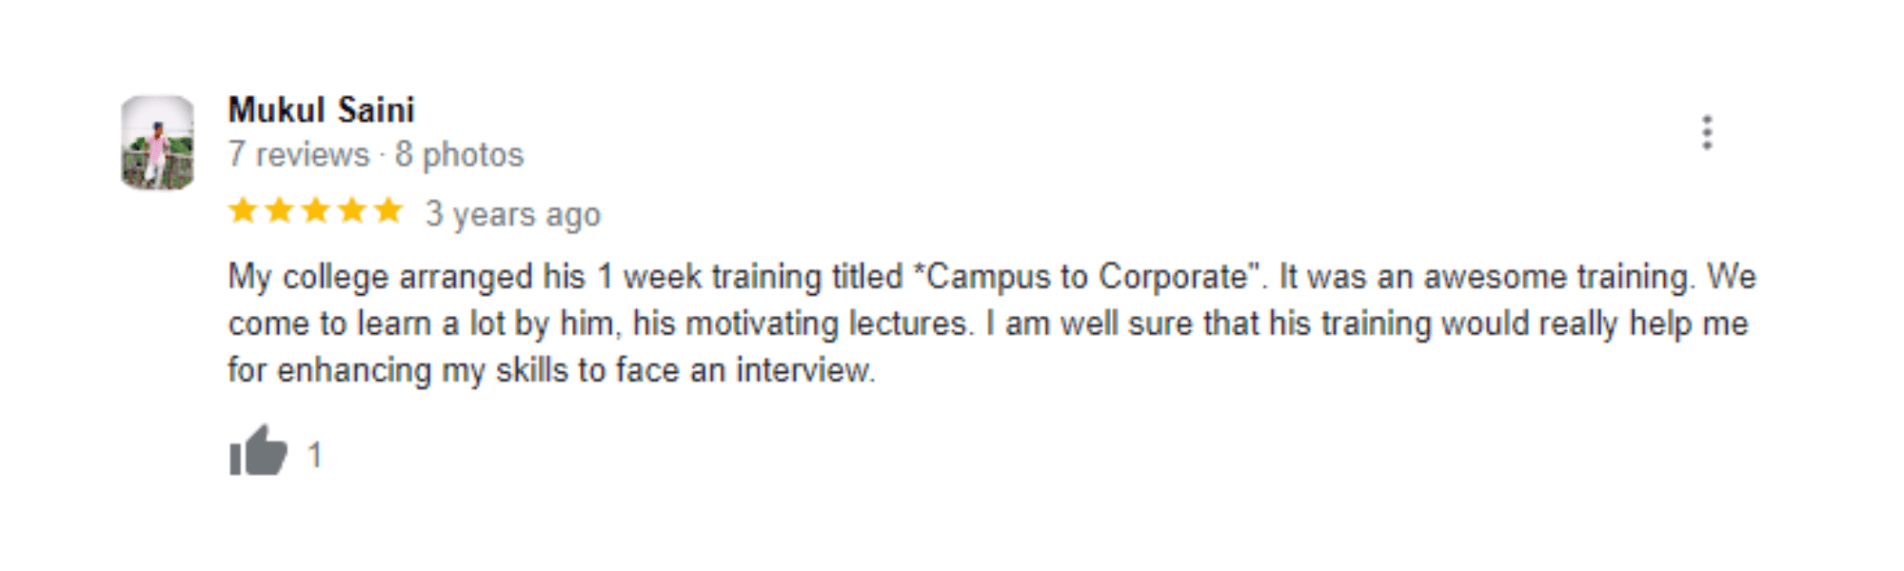Click the third star in the rating

(x=316, y=209)
